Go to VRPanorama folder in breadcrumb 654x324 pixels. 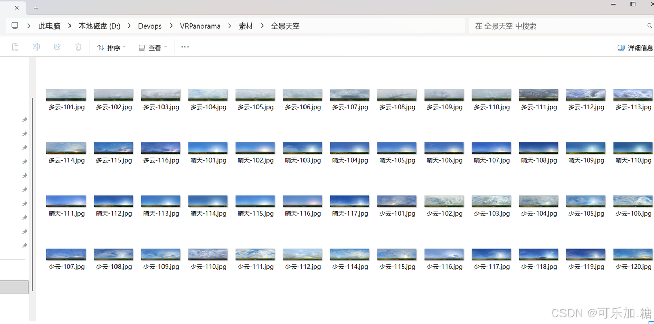click(x=200, y=26)
